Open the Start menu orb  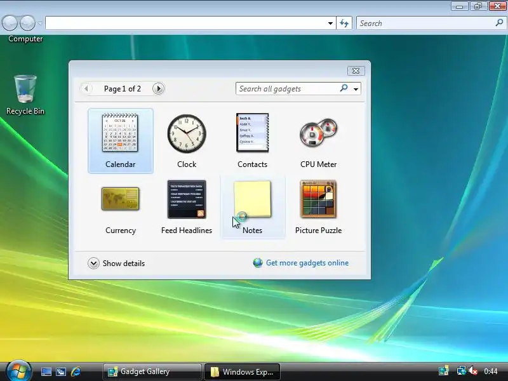pyautogui.click(x=18, y=371)
